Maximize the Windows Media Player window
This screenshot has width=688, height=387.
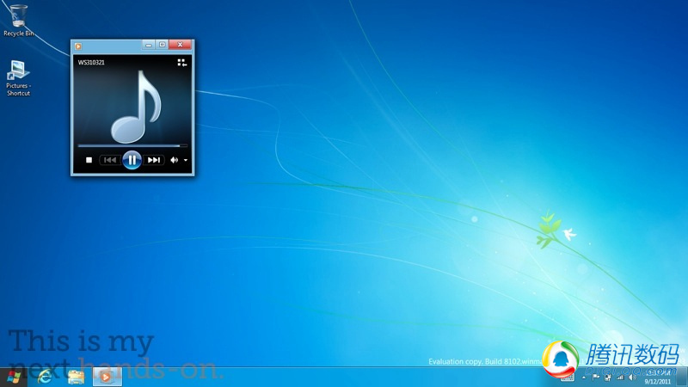tap(162, 45)
